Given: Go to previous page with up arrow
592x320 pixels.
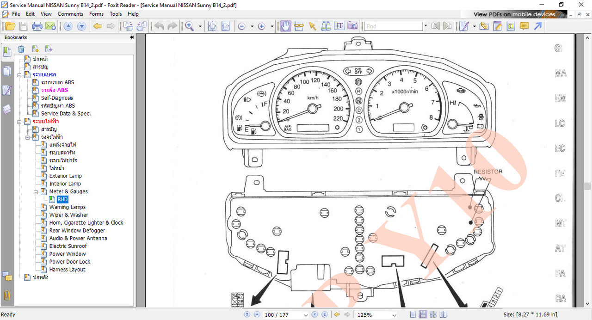Looking at the screenshot, I should [x=68, y=26].
